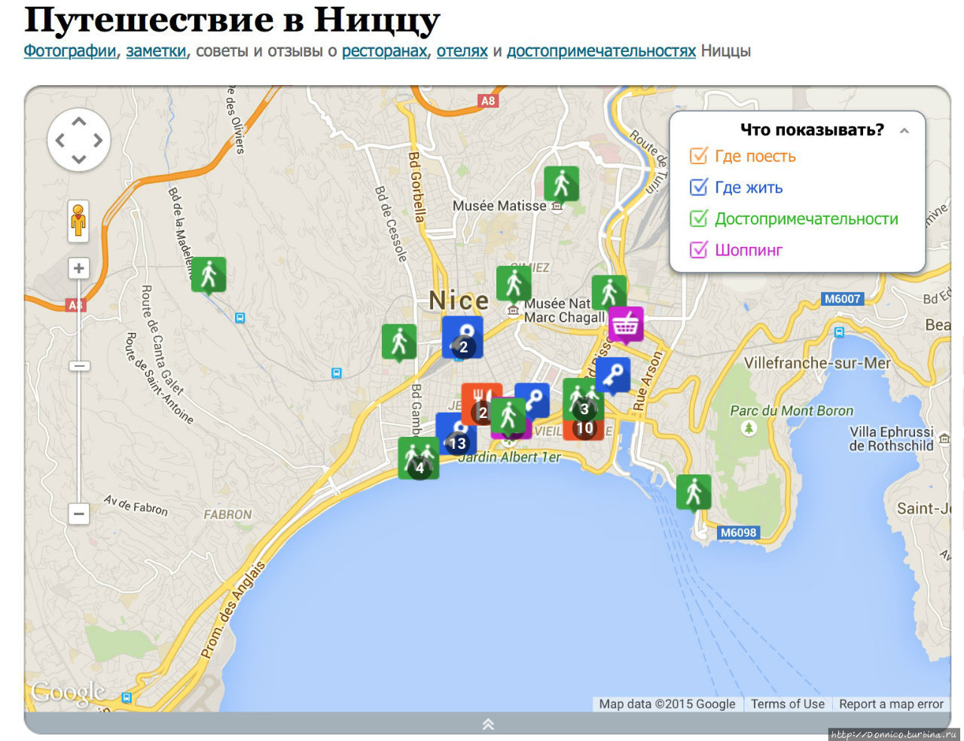This screenshot has height=741, width=964.
Task: Click the 'Jardin Albert 1er' map label
Action: (x=510, y=457)
